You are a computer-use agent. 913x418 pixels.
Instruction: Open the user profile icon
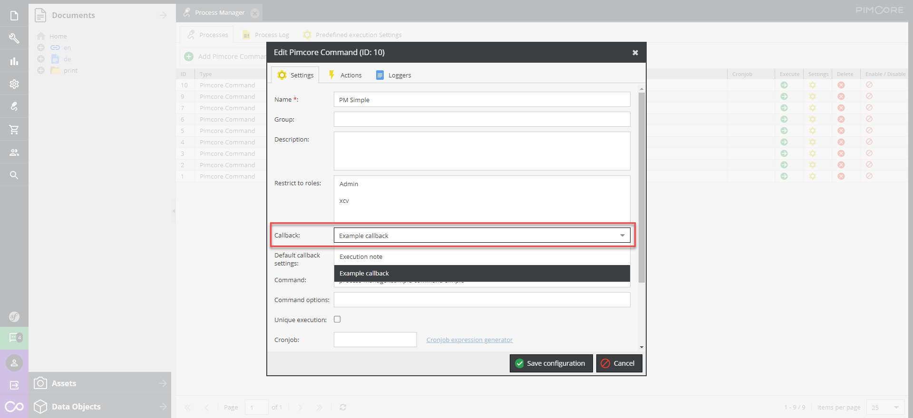point(14,363)
